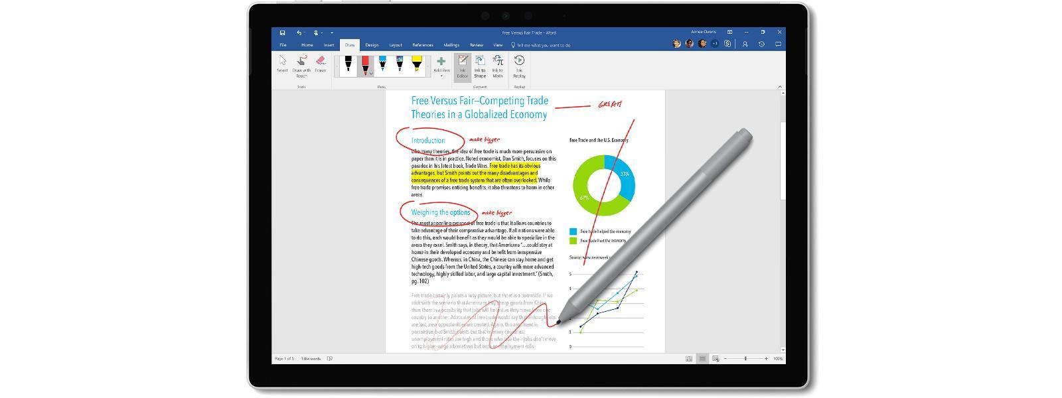
Task: Open the File menu
Action: 283,45
